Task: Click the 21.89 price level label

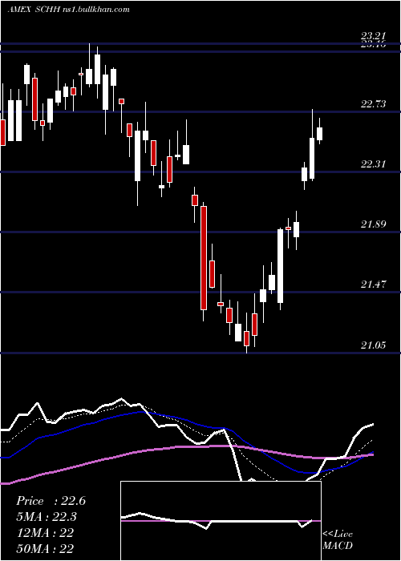Action: [x=373, y=224]
